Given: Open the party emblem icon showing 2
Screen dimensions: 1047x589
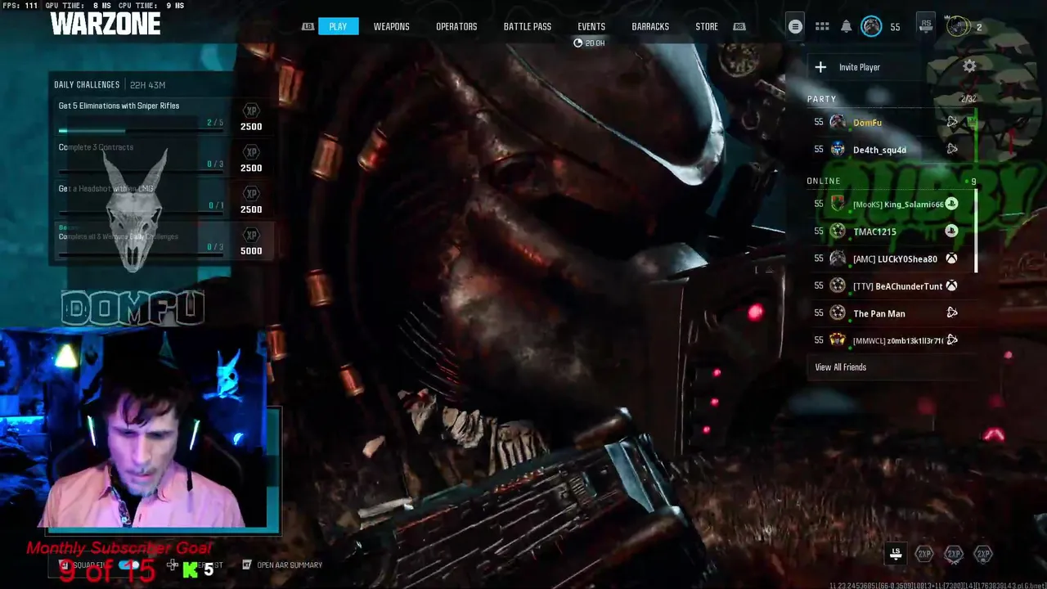Looking at the screenshot, I should pyautogui.click(x=958, y=26).
